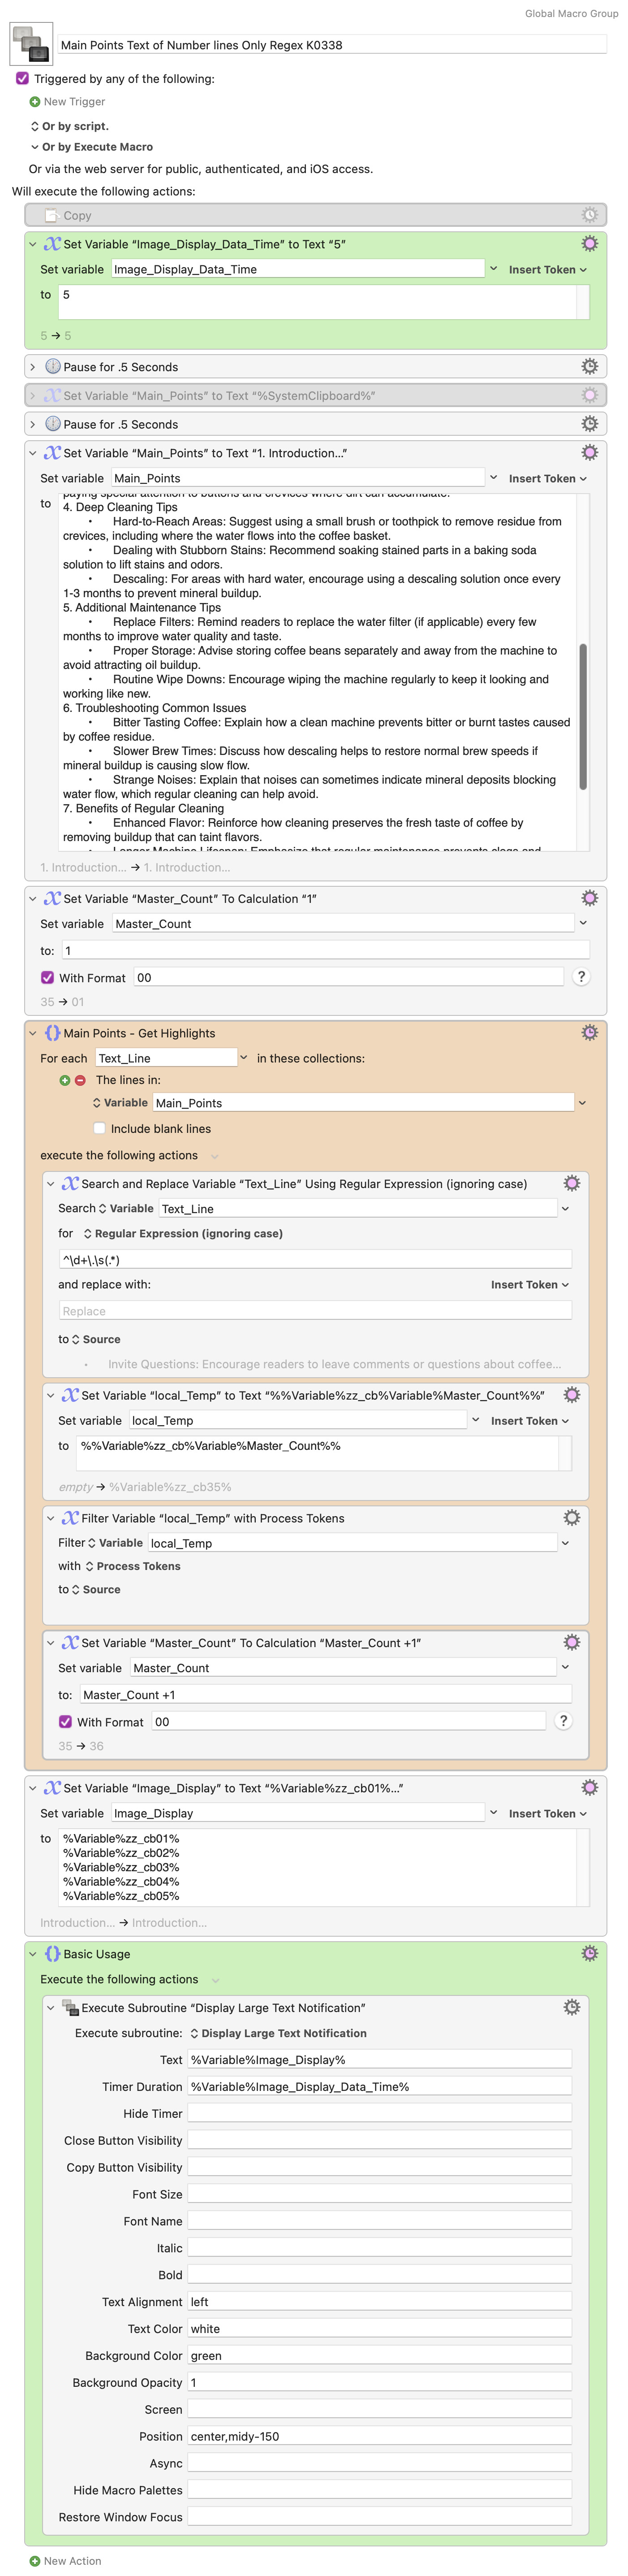Click the Main_Points text area scrollbar
The width and height of the screenshot is (628, 2576).
(x=582, y=717)
